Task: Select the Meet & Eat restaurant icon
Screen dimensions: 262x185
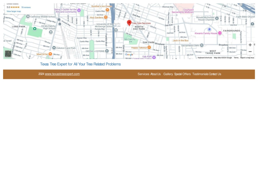Action: 50,54
